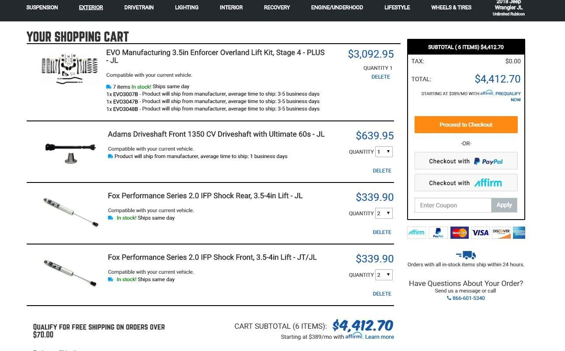Open the Wheels & Tires menu
565x351 pixels.
[451, 7]
